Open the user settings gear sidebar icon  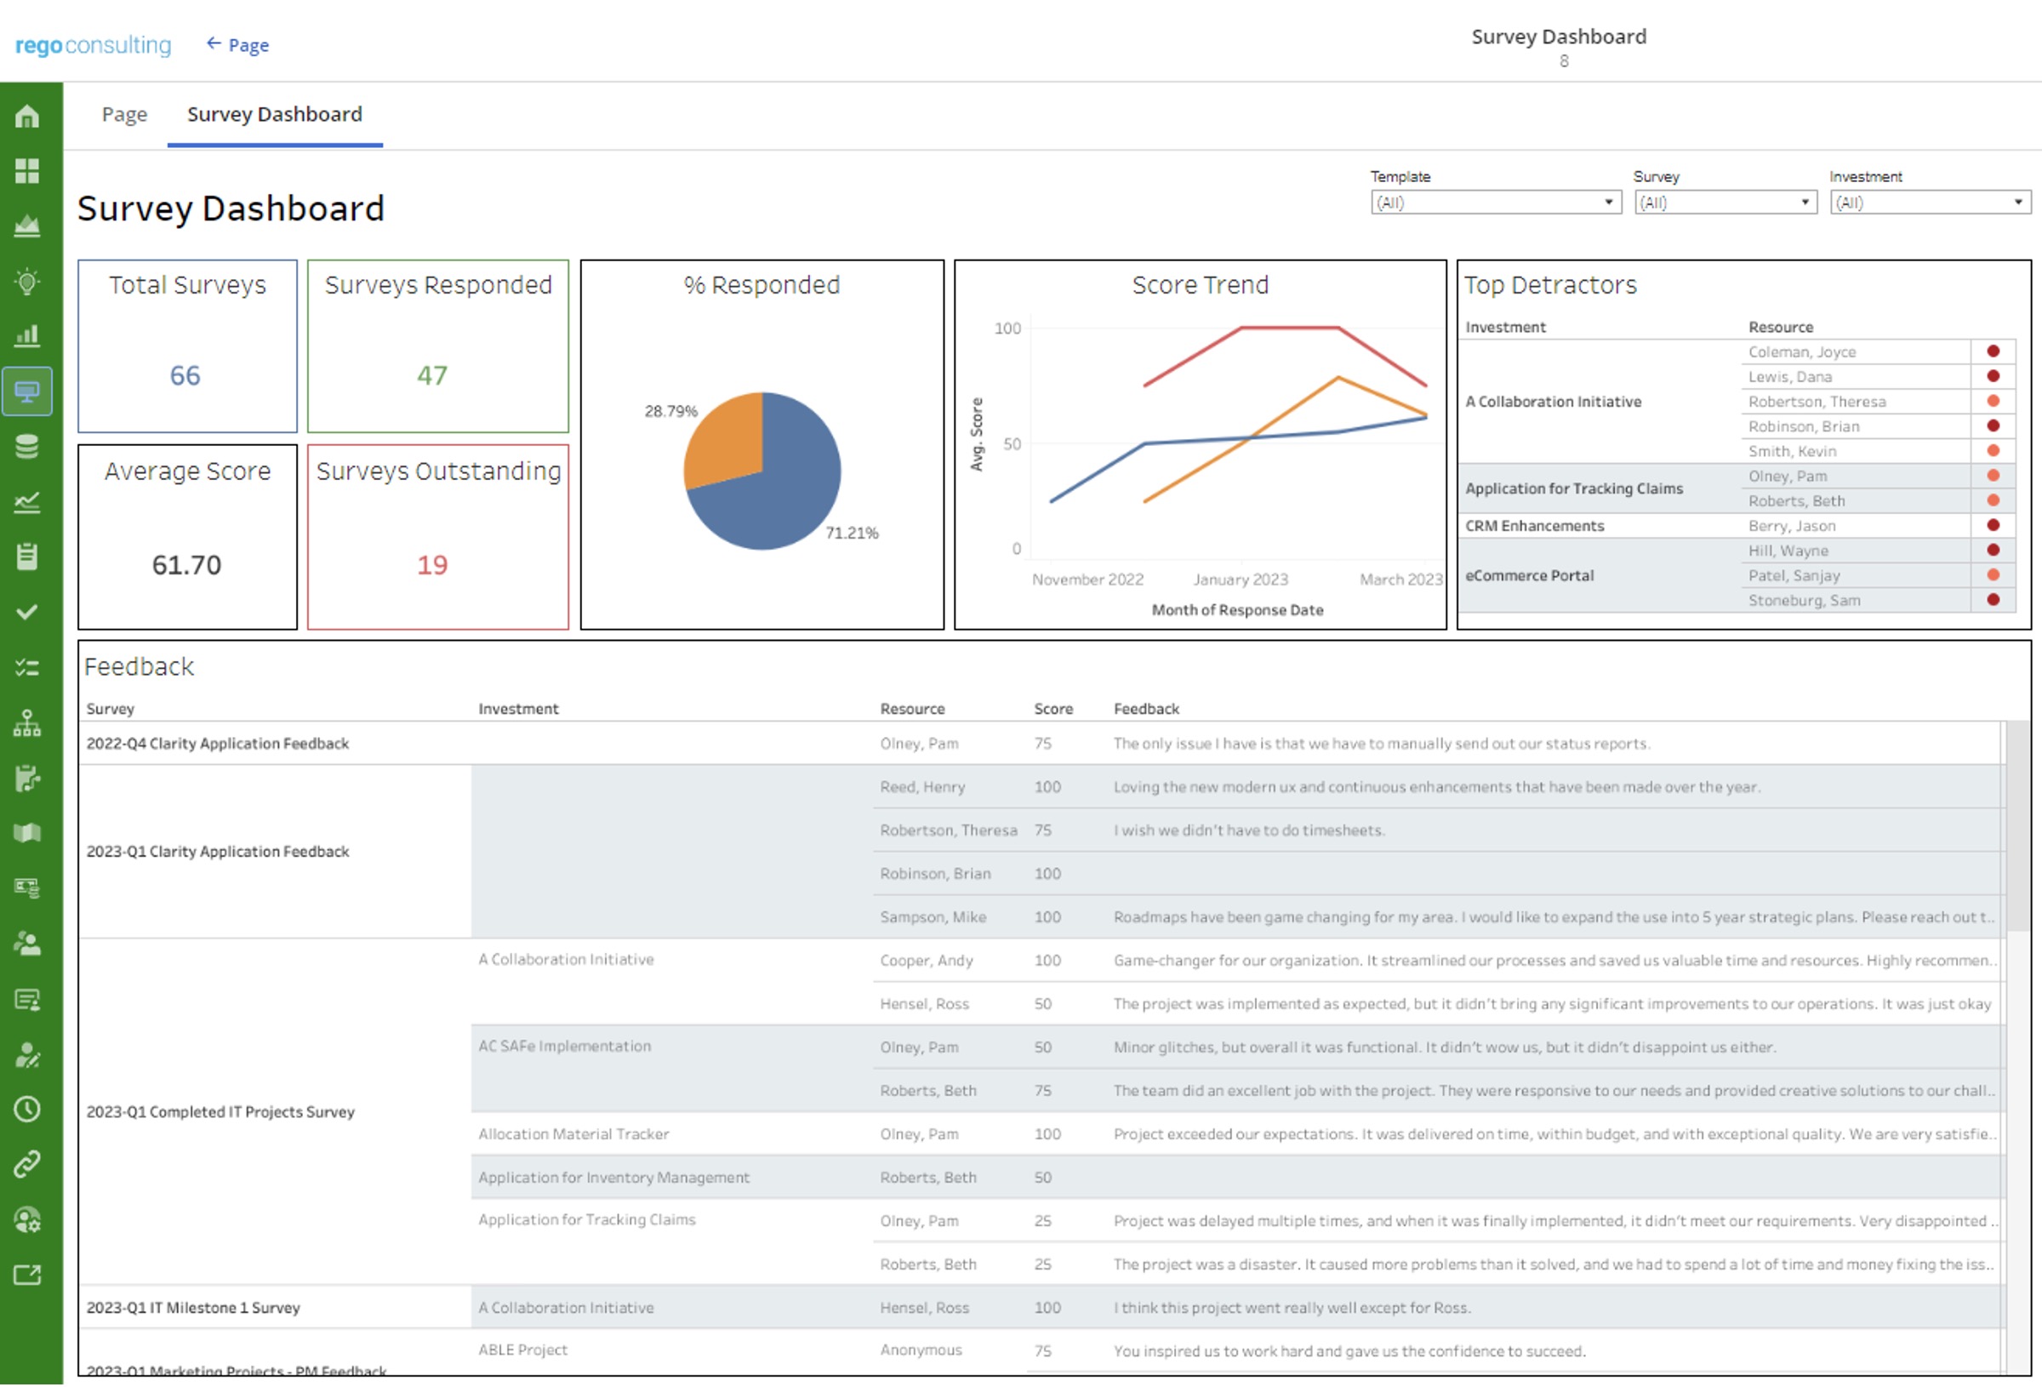point(27,1222)
